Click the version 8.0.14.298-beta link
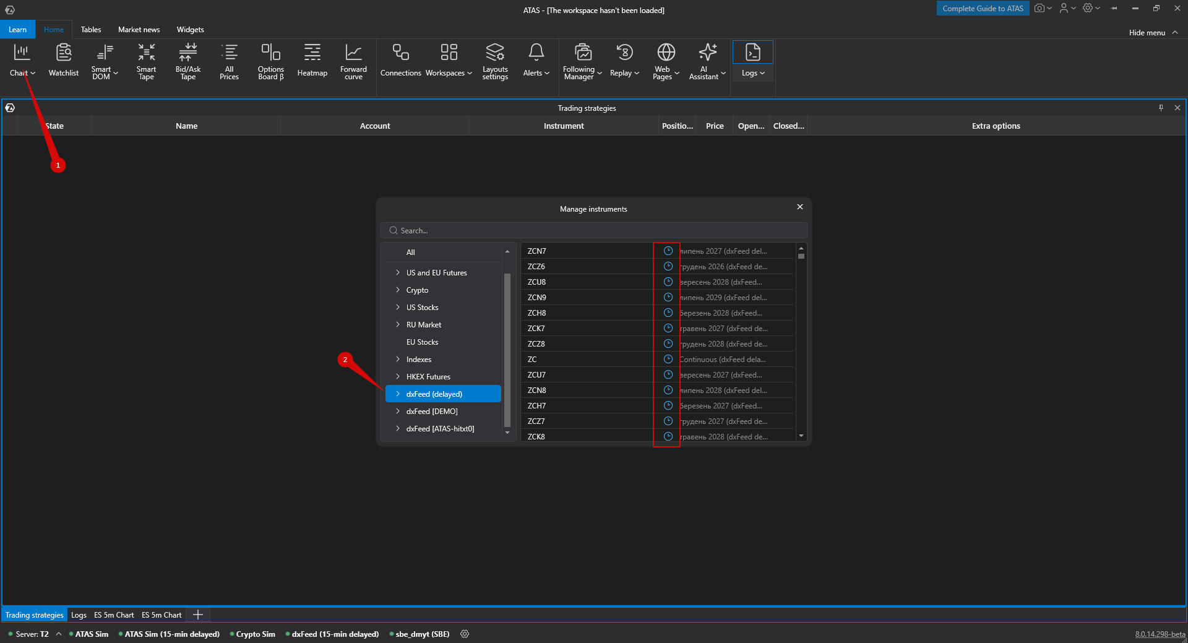The width and height of the screenshot is (1188, 643). (x=1160, y=634)
